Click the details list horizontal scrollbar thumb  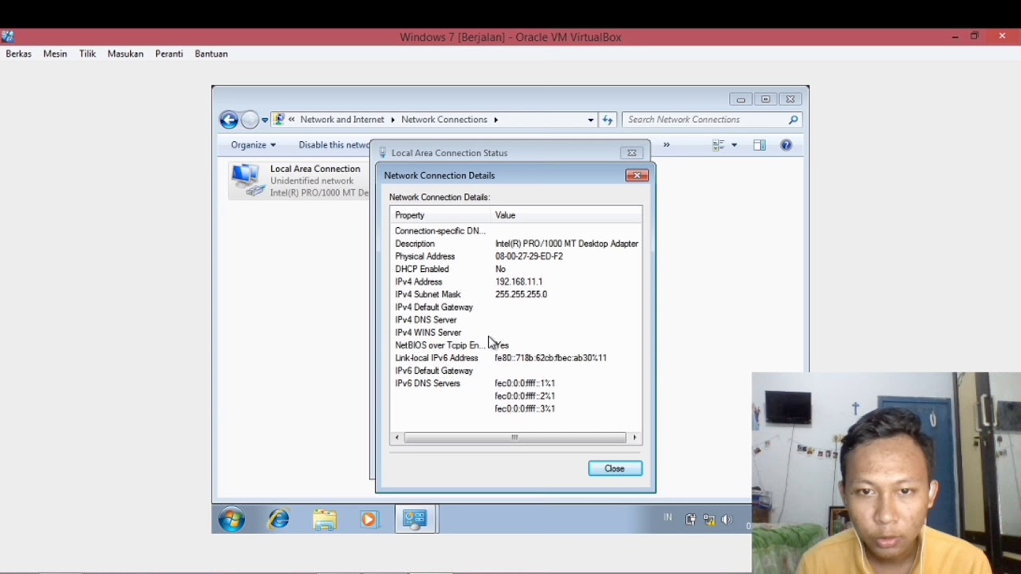[514, 438]
